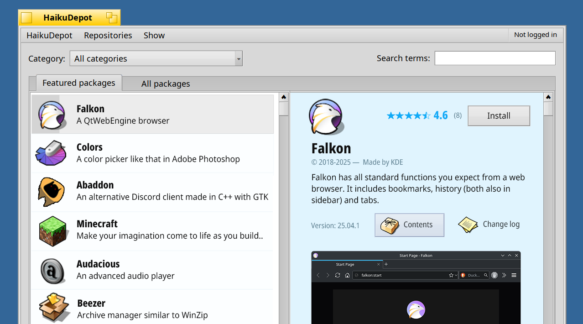583x324 pixels.
Task: Open the Show menu
Action: pyautogui.click(x=154, y=35)
